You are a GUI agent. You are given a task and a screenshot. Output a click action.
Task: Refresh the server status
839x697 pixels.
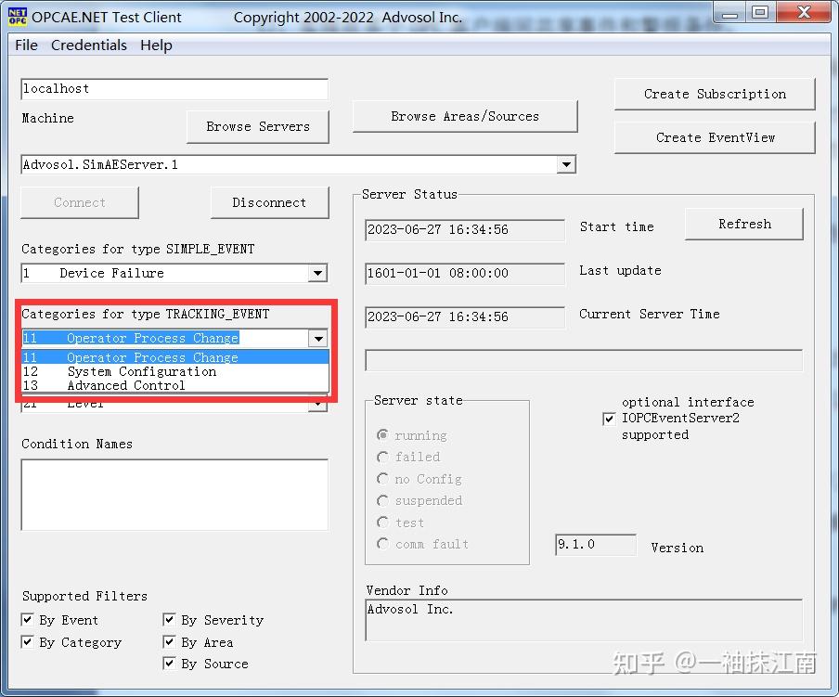[743, 224]
